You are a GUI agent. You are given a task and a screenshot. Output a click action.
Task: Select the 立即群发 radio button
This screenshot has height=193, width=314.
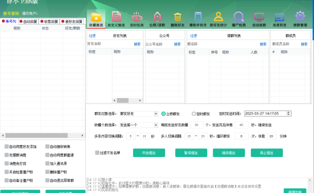[164, 114]
